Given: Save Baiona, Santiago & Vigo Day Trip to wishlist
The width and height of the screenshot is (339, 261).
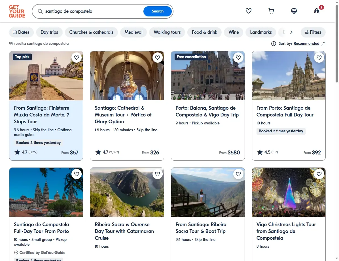Looking at the screenshot, I should pos(238,58).
